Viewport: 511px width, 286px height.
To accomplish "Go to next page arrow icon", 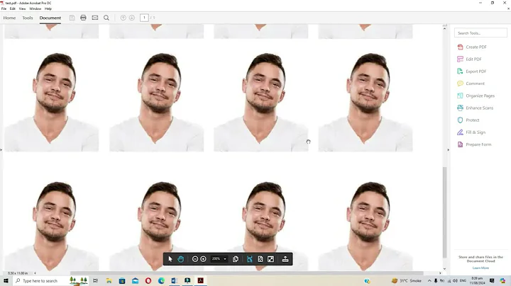I will tap(132, 18).
